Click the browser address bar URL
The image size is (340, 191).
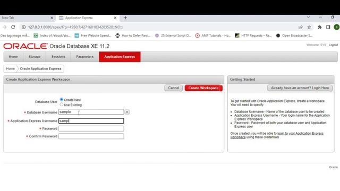75,27
